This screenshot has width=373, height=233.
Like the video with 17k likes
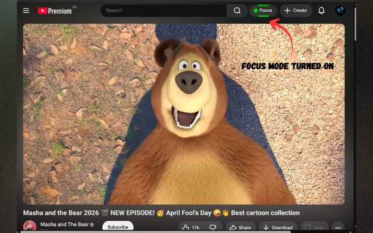click(191, 227)
